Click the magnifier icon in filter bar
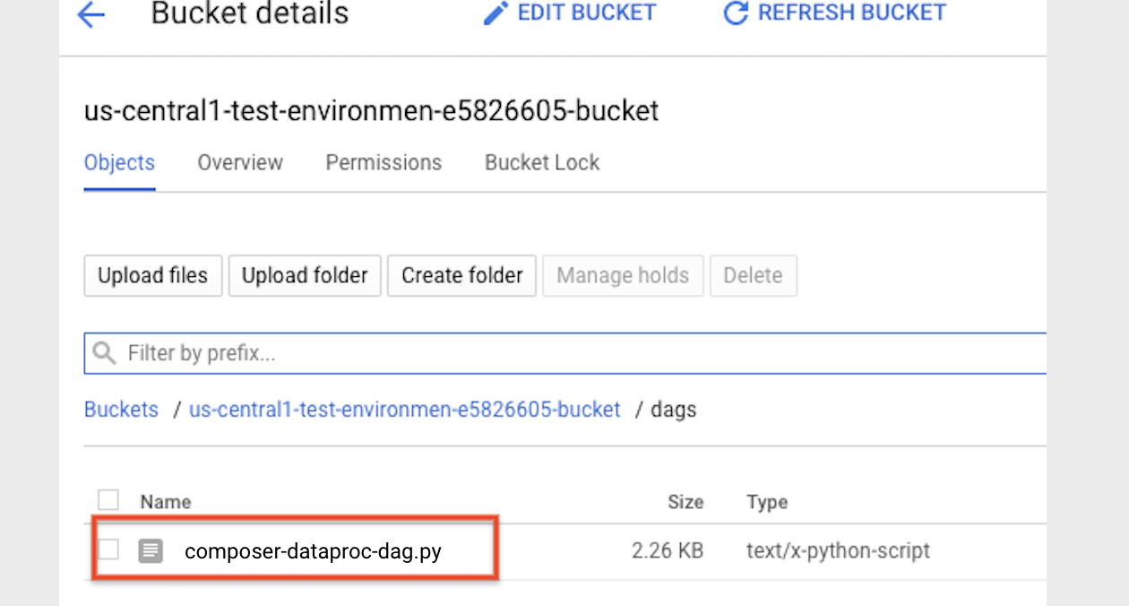This screenshot has height=606, width=1129. click(x=105, y=353)
